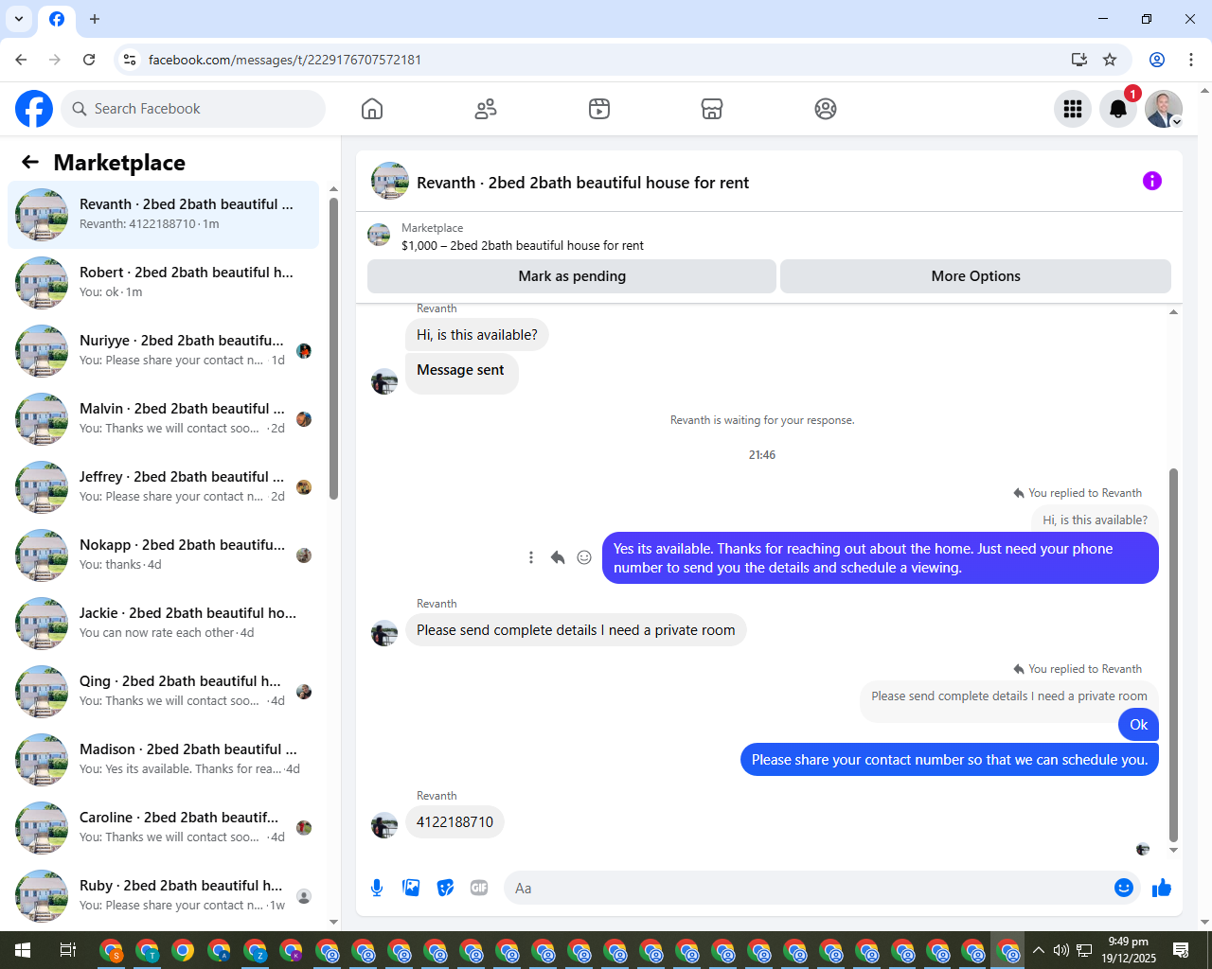Click the conversation list scrollbar
This screenshot has height=969, width=1212.
(x=333, y=348)
